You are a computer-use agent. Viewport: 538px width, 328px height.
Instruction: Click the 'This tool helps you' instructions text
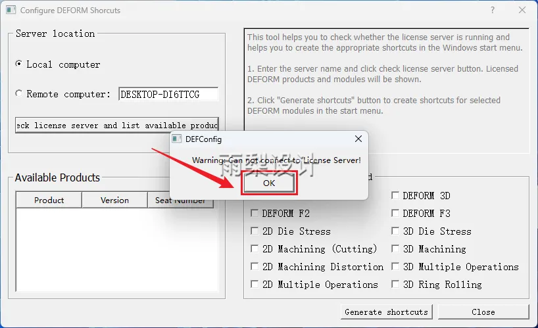pos(385,74)
